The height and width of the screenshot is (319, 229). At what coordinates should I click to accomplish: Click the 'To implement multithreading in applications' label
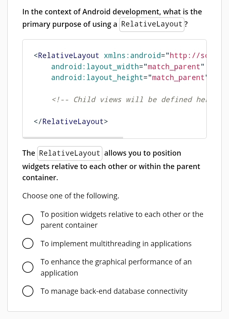(x=116, y=244)
